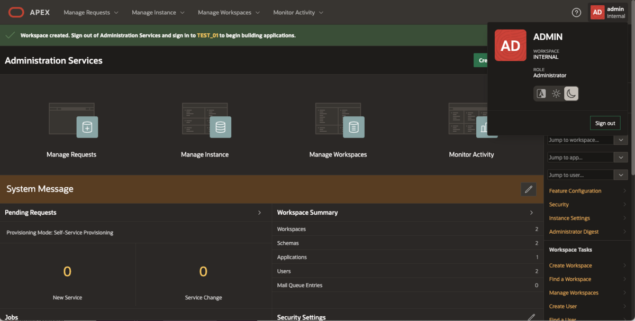Open the Manage Workspaces sidebar link

(x=574, y=293)
